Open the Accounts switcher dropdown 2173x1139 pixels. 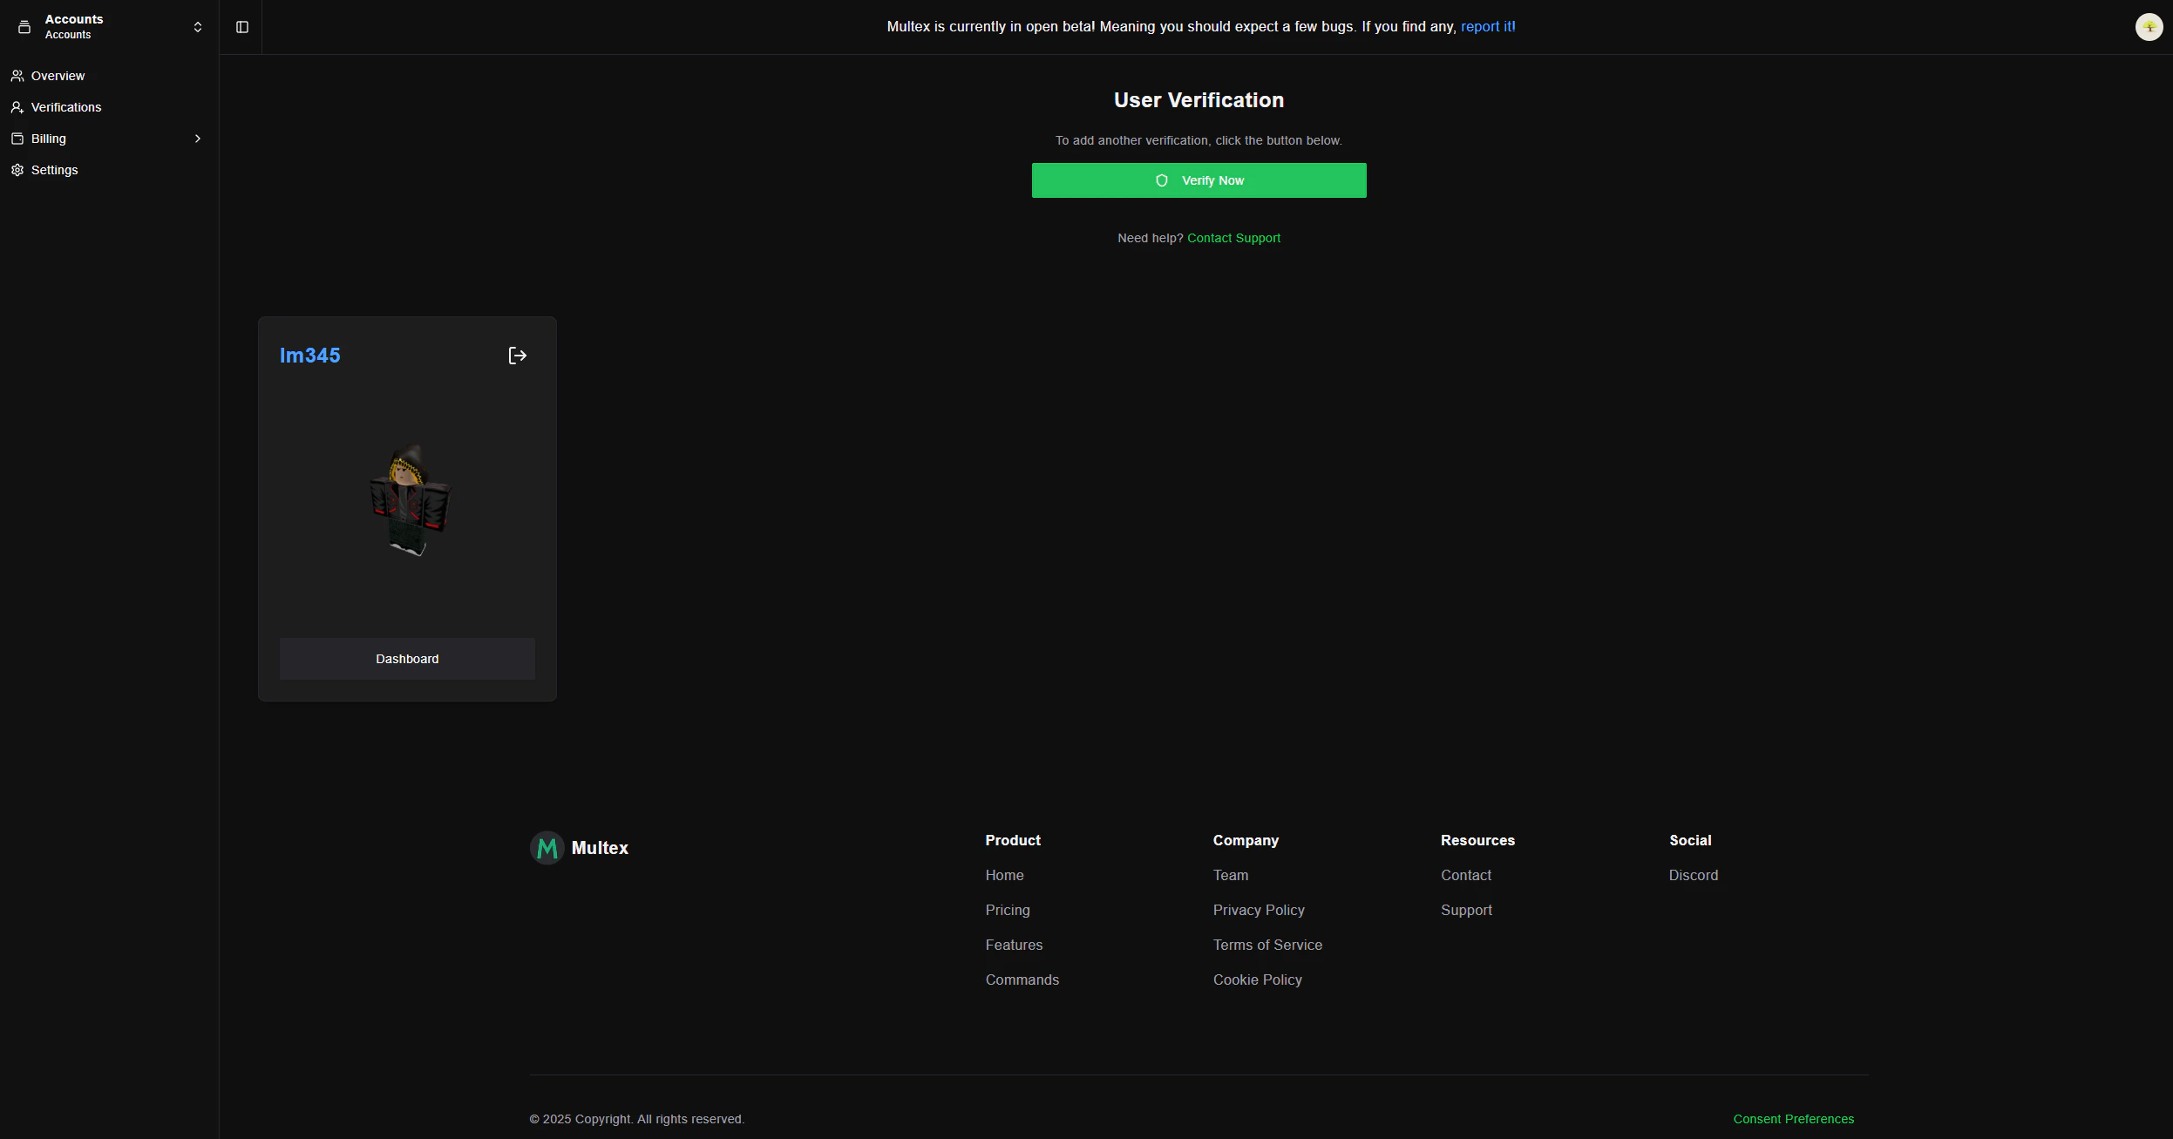click(x=109, y=27)
